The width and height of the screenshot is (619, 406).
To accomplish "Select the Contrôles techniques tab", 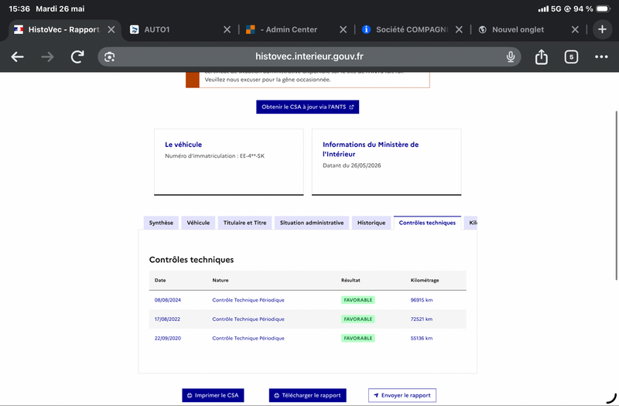I will (x=427, y=223).
